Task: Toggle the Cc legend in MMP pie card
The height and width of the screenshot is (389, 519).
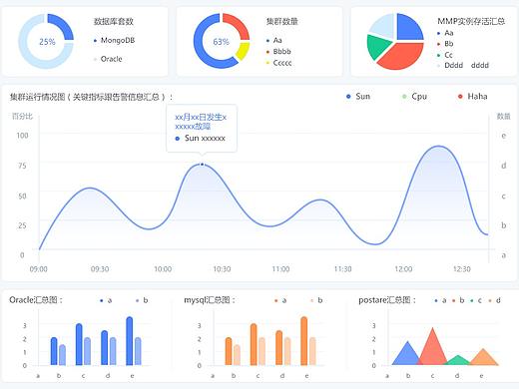Action: tap(445, 55)
